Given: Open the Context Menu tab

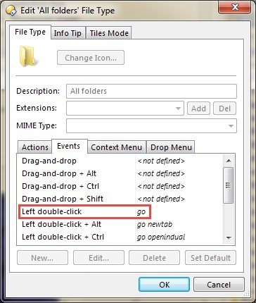Looking at the screenshot, I should [x=117, y=147].
